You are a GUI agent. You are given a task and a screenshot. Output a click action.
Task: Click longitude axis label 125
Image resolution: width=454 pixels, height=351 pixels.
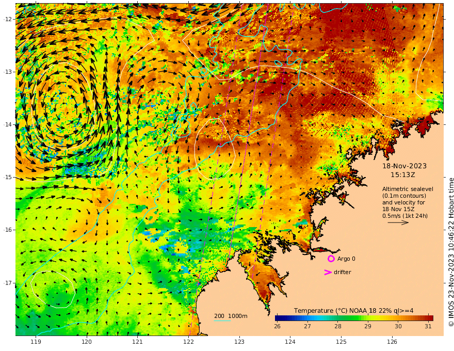341,342
